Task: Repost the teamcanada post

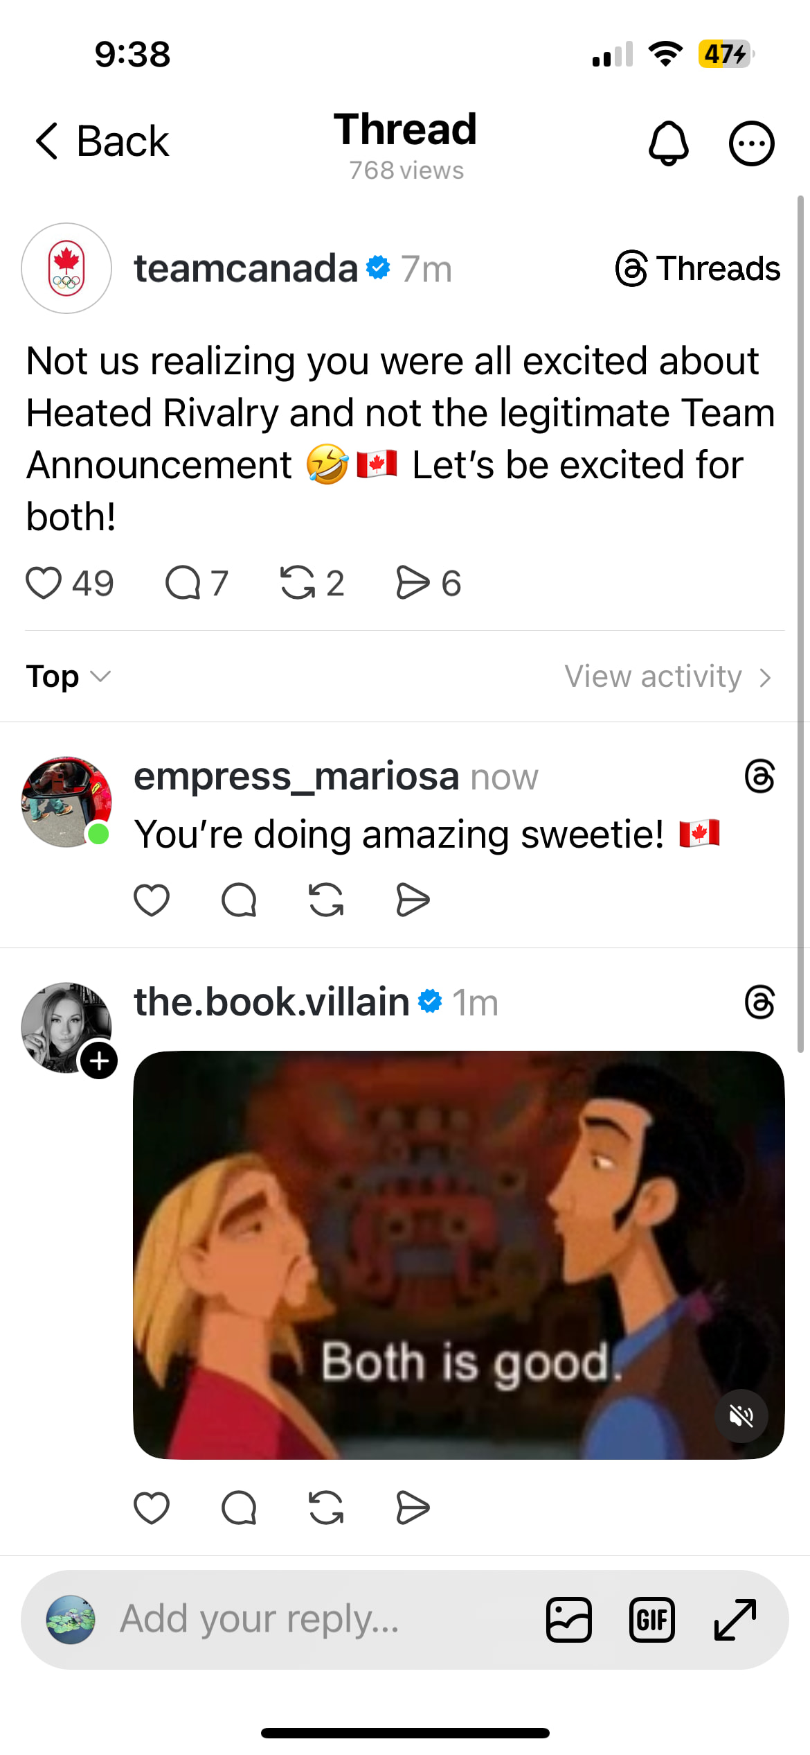Action: (x=298, y=582)
